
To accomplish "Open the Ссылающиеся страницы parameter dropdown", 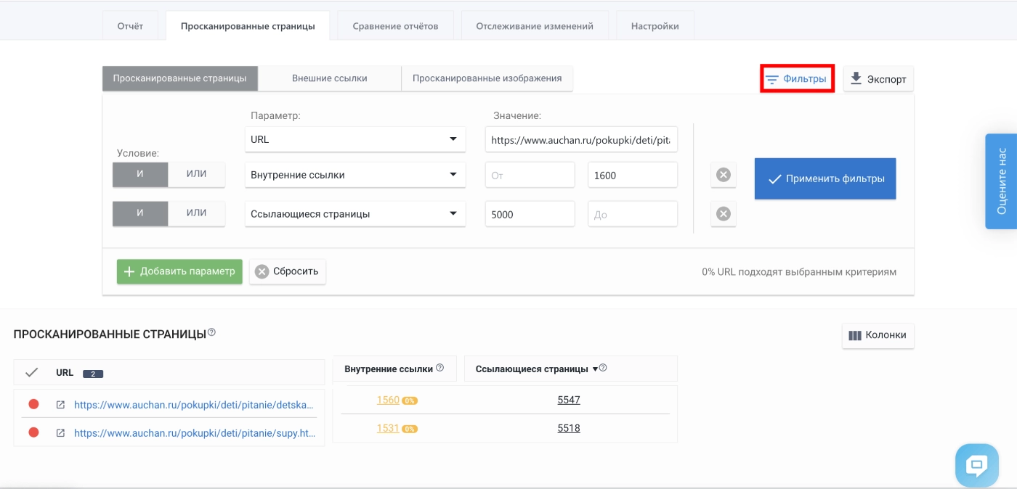I will tap(355, 214).
